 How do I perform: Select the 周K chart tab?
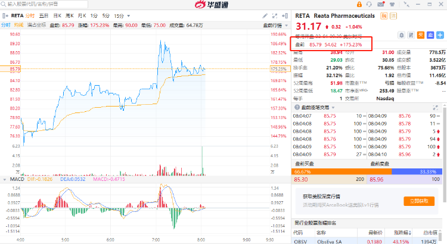(70, 15)
